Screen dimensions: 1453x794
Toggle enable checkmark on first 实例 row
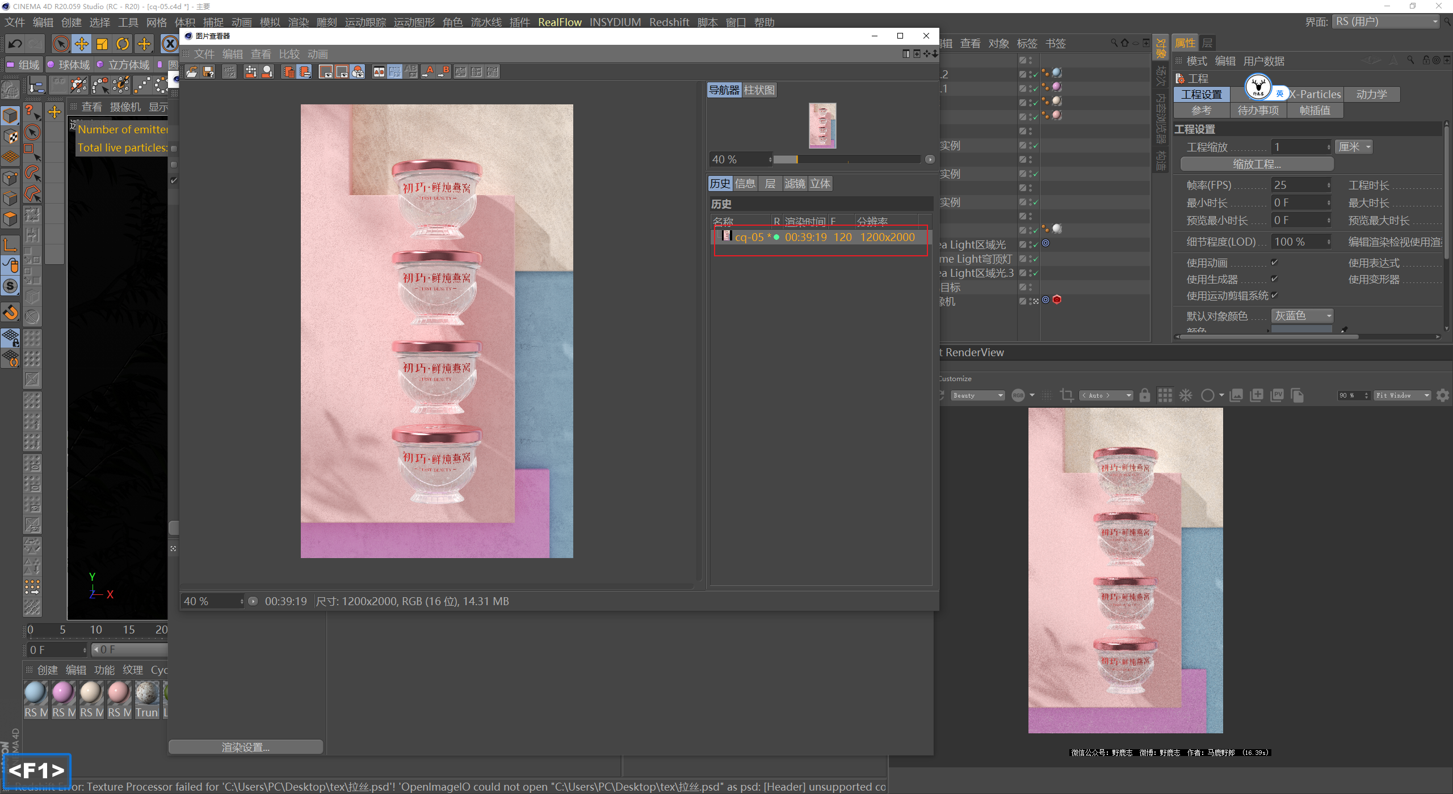[x=1035, y=146]
